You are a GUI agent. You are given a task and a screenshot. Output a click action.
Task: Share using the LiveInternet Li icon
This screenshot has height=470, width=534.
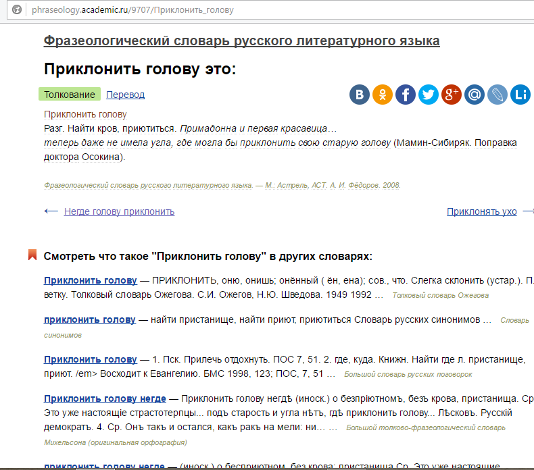coord(520,95)
